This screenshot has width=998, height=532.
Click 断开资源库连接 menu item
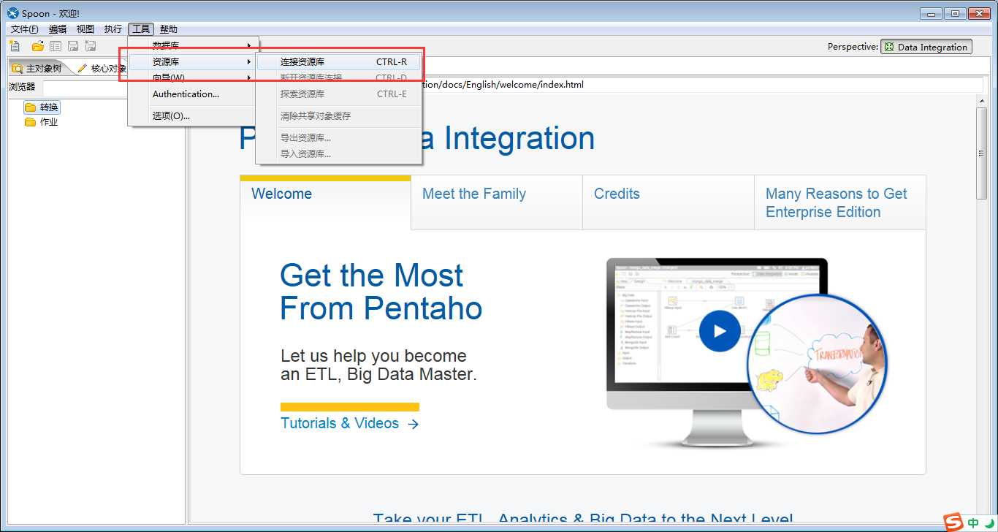(339, 78)
